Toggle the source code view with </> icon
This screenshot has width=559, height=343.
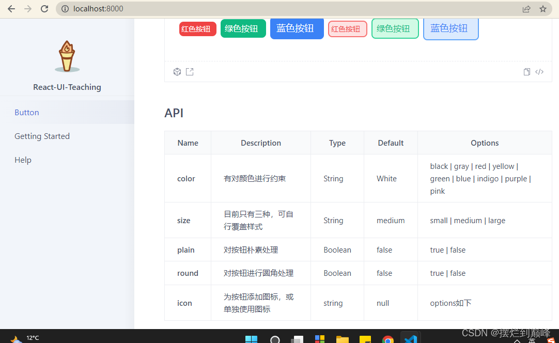click(539, 71)
